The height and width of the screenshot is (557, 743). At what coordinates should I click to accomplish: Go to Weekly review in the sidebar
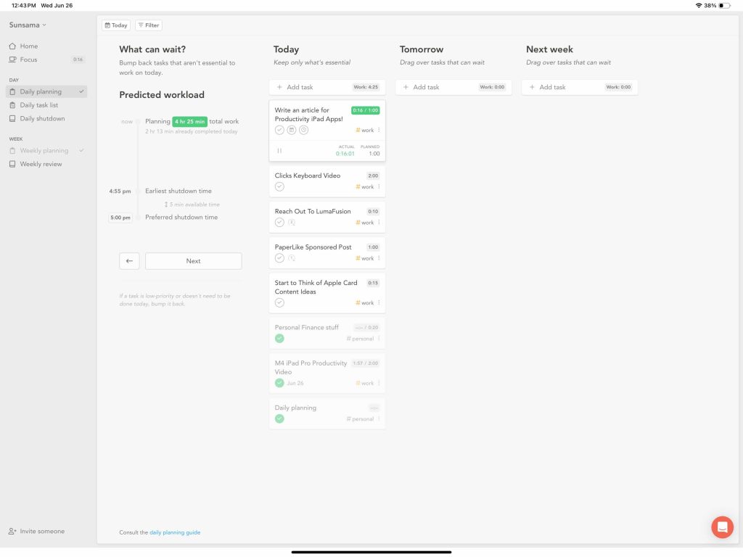41,164
